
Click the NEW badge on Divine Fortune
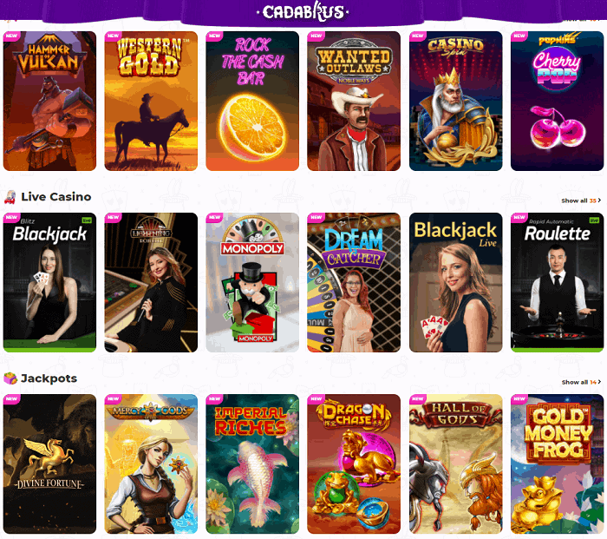(x=11, y=398)
